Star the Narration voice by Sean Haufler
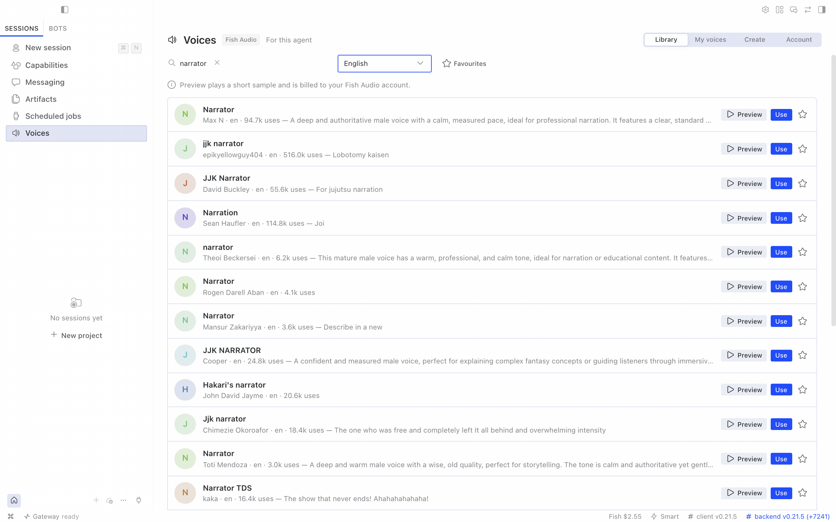This screenshot has height=522, width=836. 802,218
